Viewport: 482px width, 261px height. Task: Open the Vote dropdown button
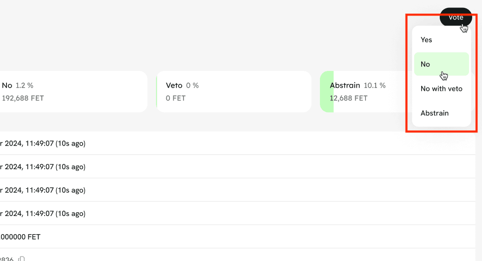pos(456,17)
